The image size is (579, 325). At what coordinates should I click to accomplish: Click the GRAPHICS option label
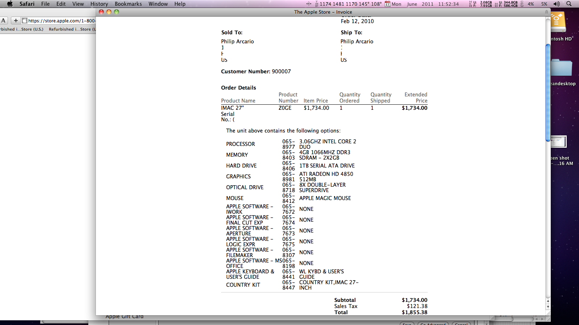(238, 177)
